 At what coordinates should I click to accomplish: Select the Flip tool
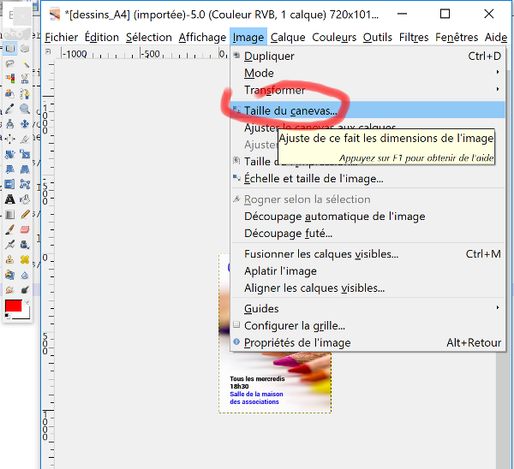pyautogui.click(x=9, y=184)
